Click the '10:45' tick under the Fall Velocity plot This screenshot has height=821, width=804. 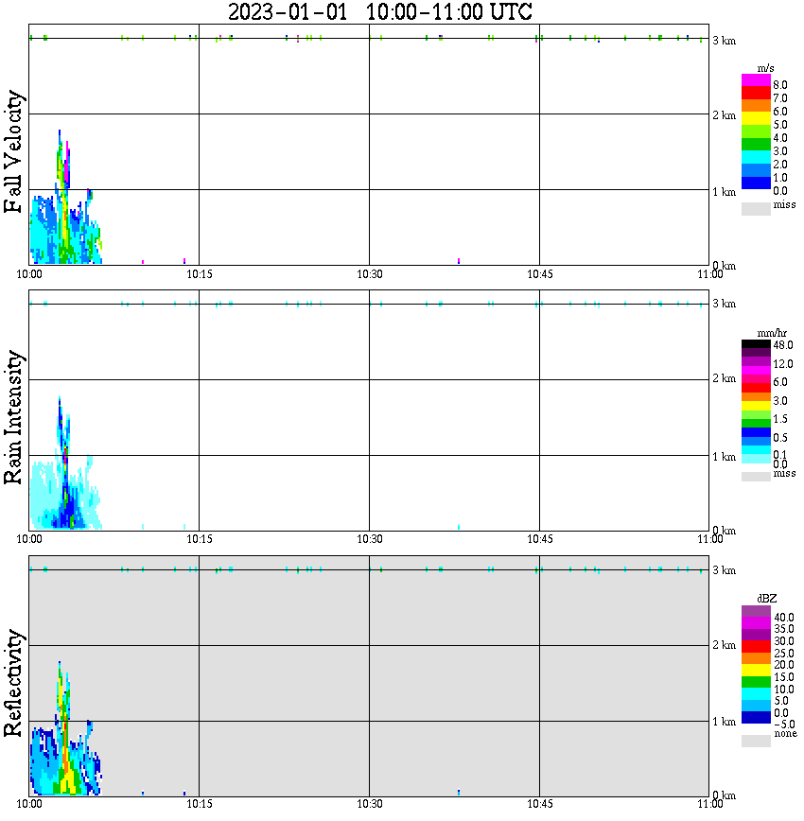[x=540, y=274]
